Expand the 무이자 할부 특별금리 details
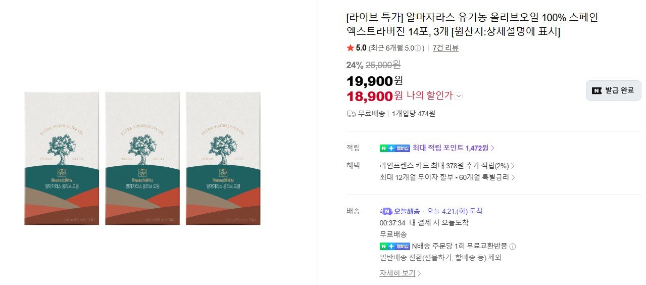 (x=513, y=177)
